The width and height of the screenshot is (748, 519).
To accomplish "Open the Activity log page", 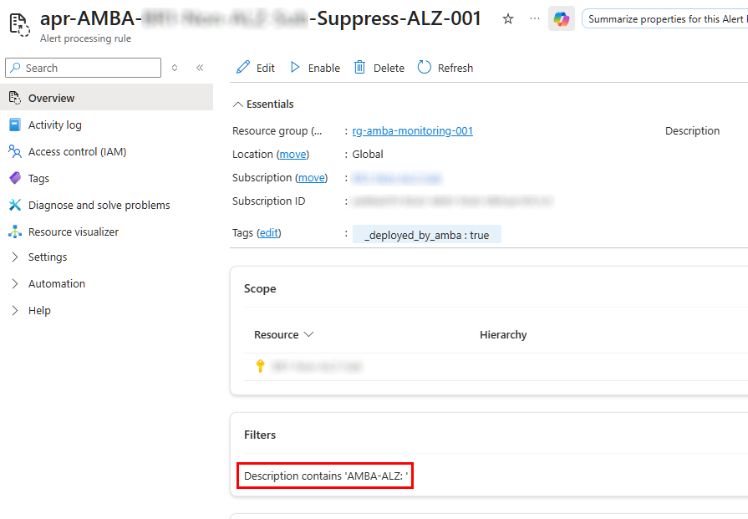I will tap(55, 125).
